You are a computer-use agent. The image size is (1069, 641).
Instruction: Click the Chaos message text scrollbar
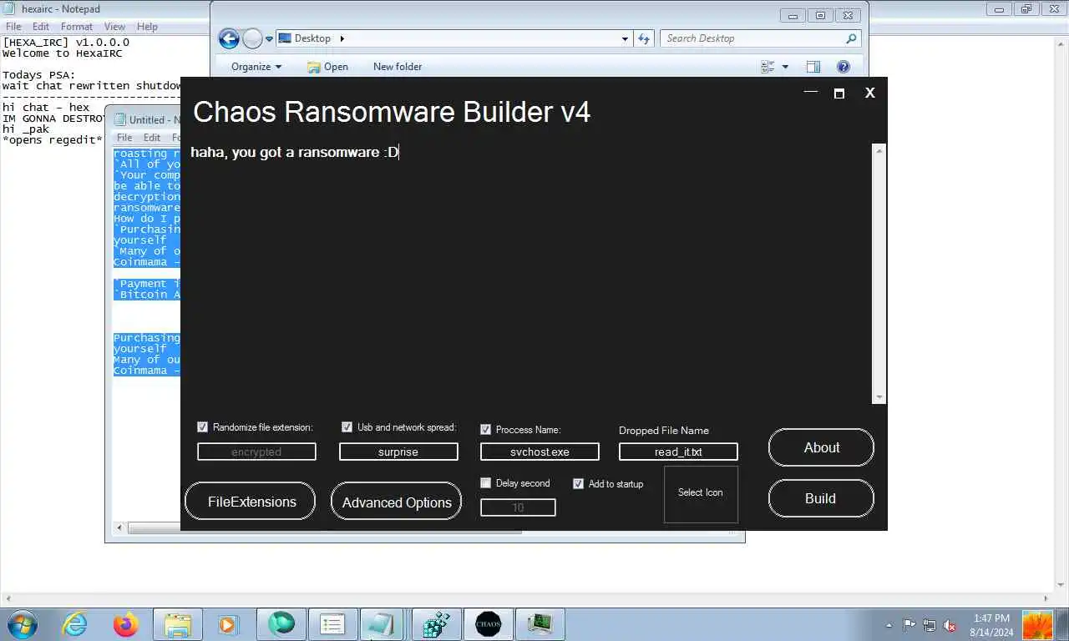tap(879, 274)
